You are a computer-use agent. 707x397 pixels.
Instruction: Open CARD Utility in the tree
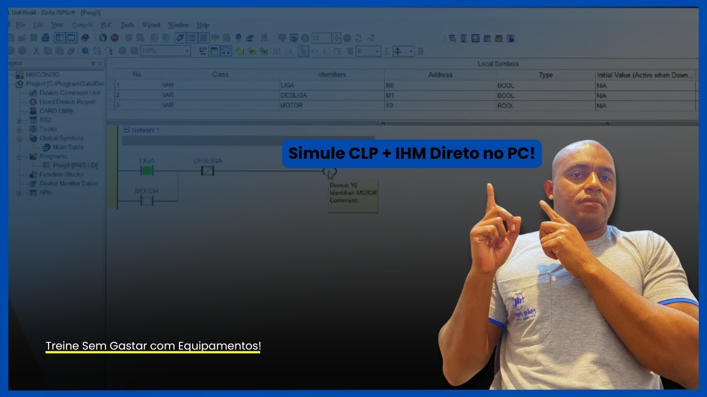coord(56,111)
